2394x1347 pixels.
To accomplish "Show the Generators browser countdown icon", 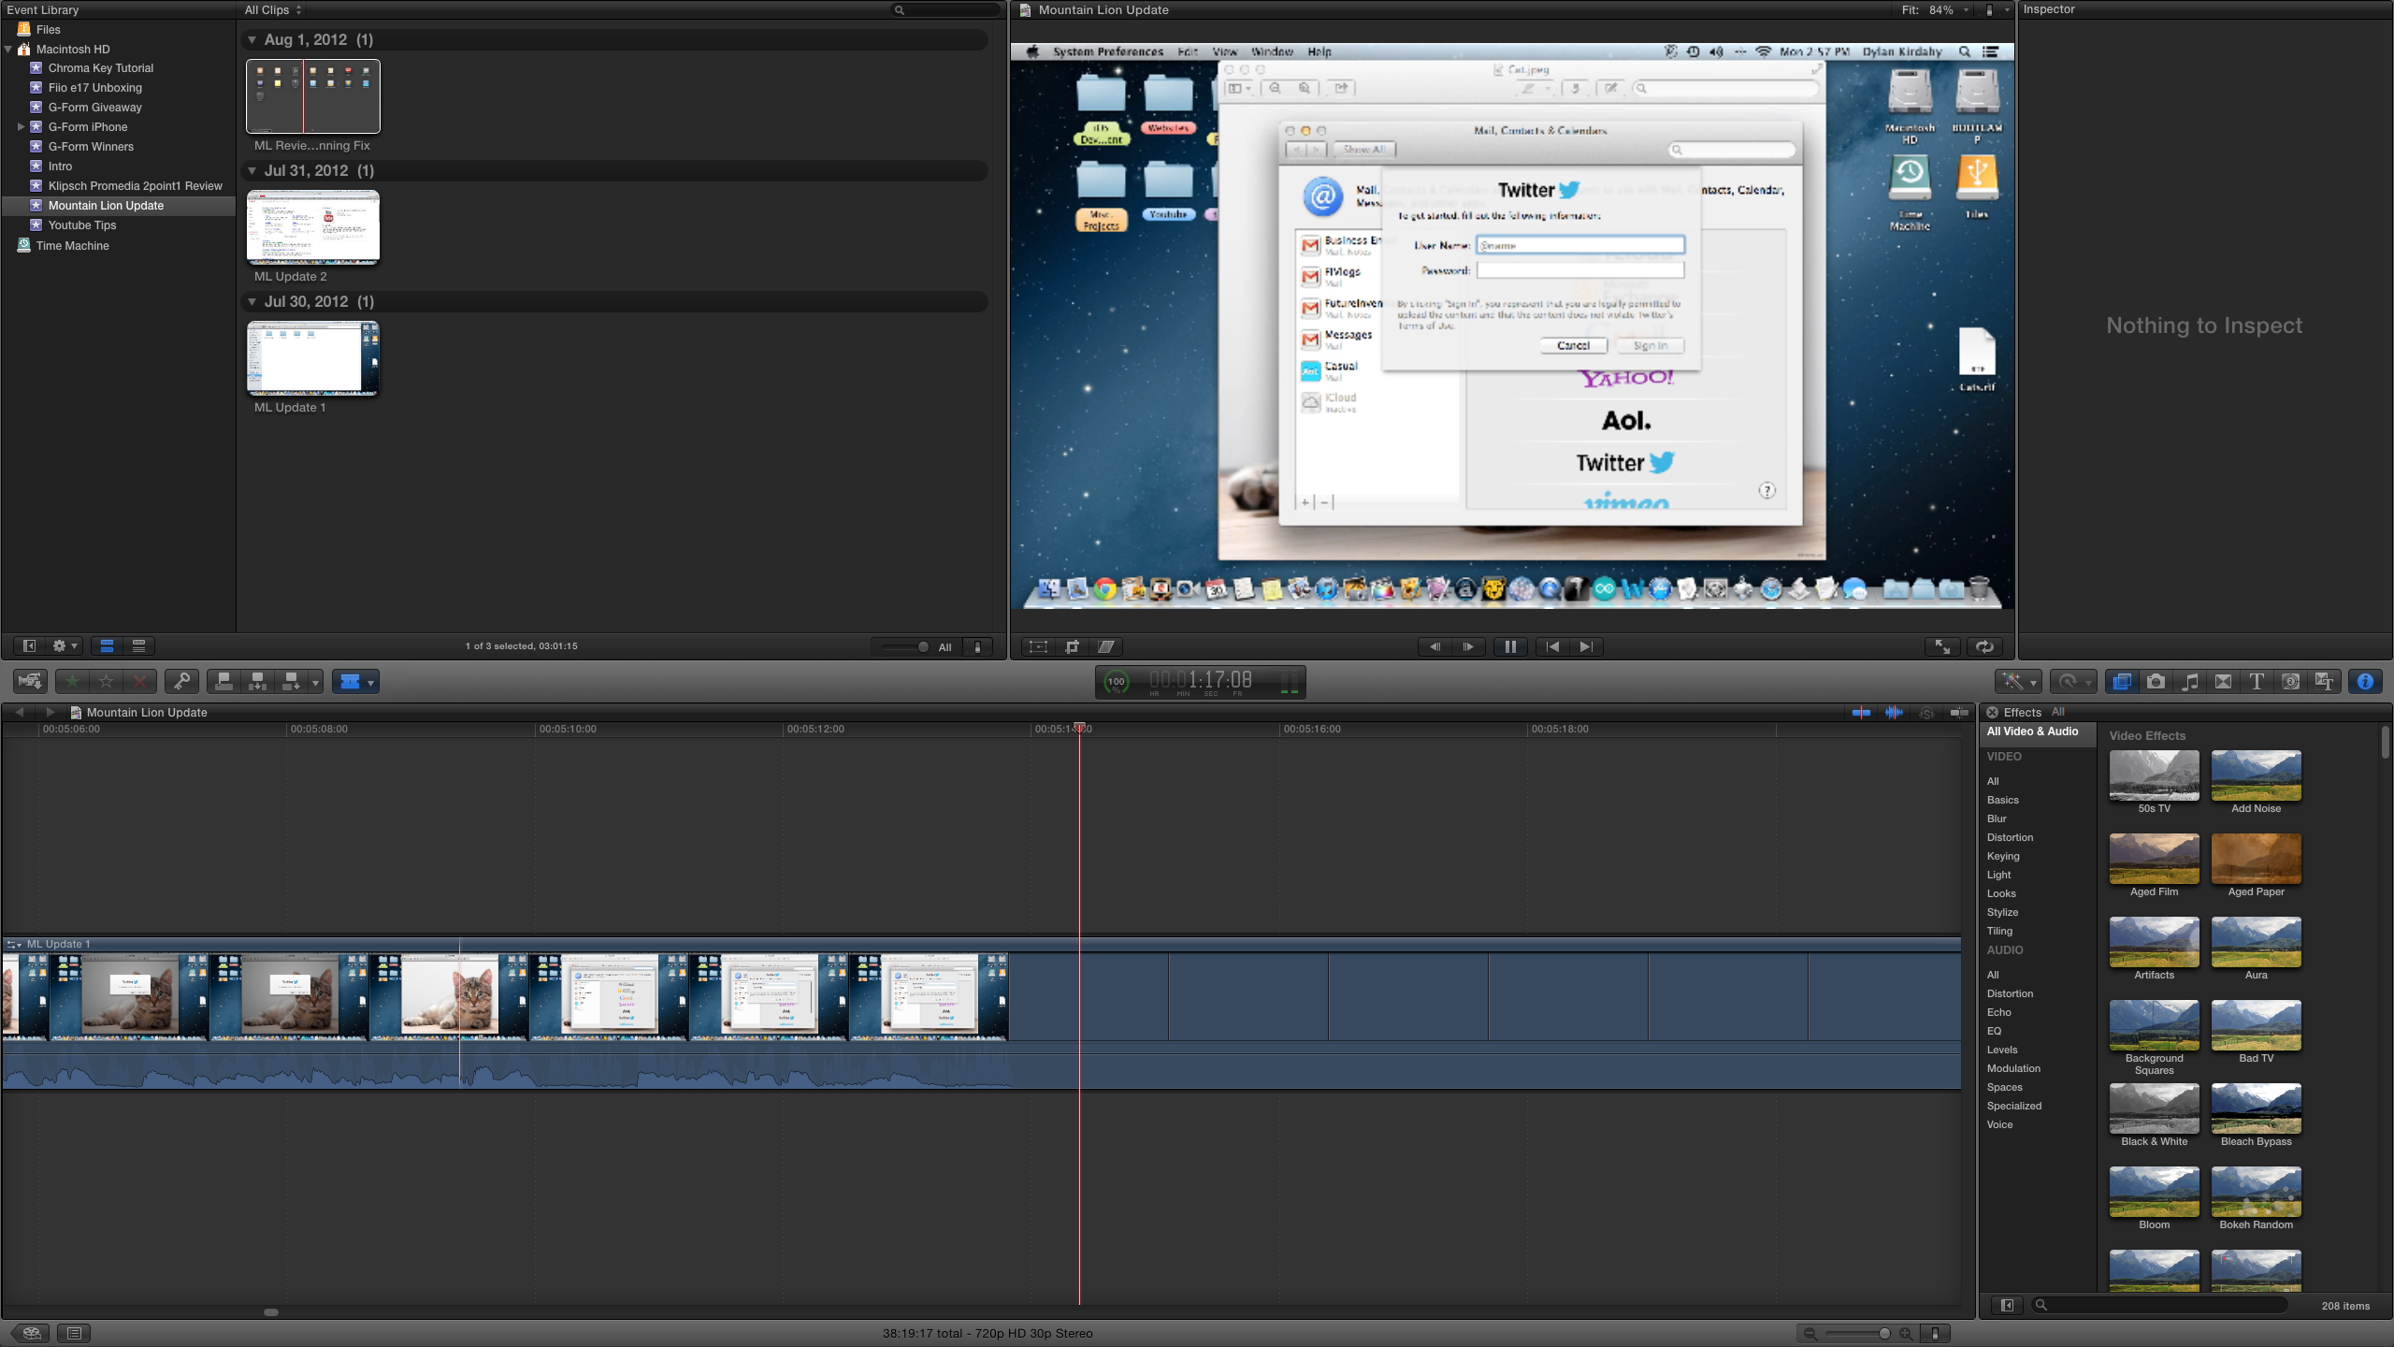I will [2290, 682].
